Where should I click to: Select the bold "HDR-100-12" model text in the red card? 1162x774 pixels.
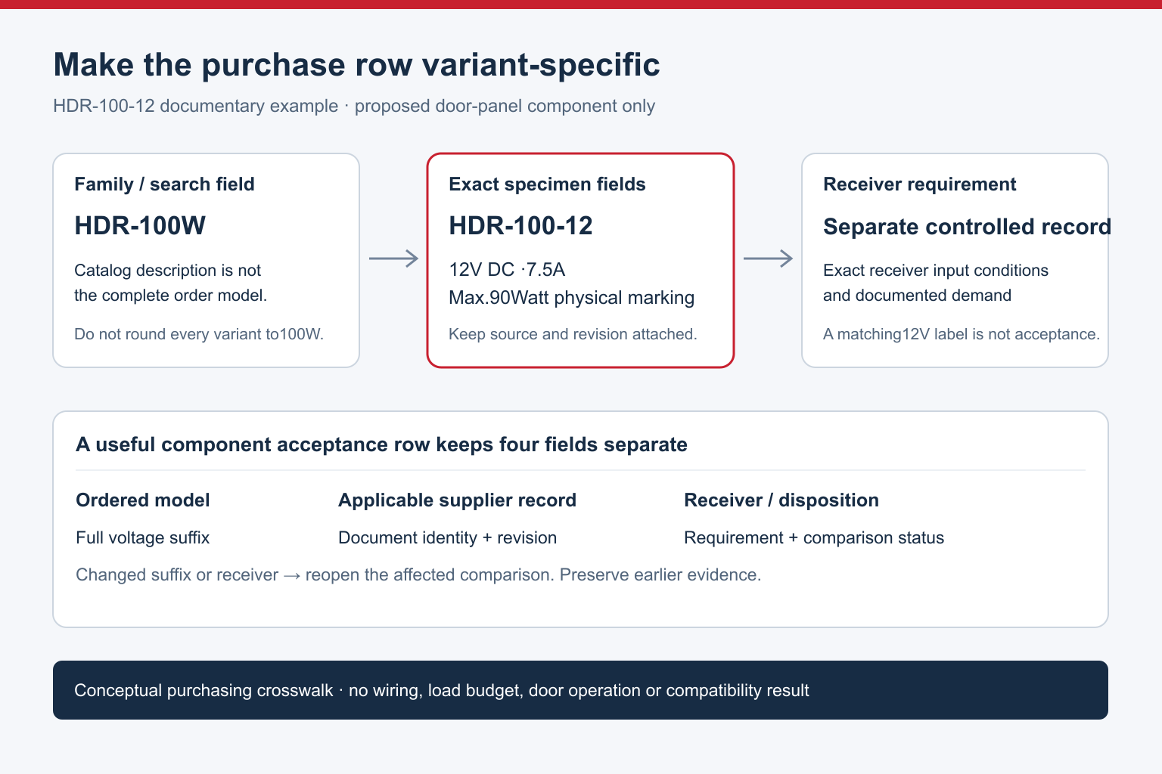pos(520,225)
